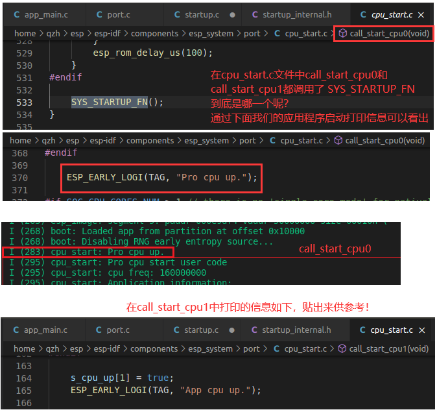The height and width of the screenshot is (412, 437).
Task: Click SYS_STARTUP_FN on line 533
Action: tap(109, 102)
